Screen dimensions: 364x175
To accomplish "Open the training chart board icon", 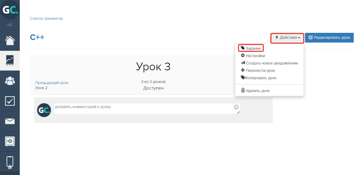I will tap(10, 60).
